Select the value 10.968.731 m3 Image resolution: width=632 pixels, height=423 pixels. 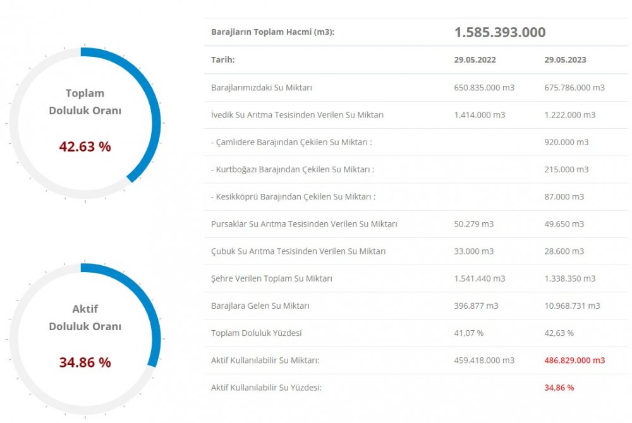click(572, 306)
